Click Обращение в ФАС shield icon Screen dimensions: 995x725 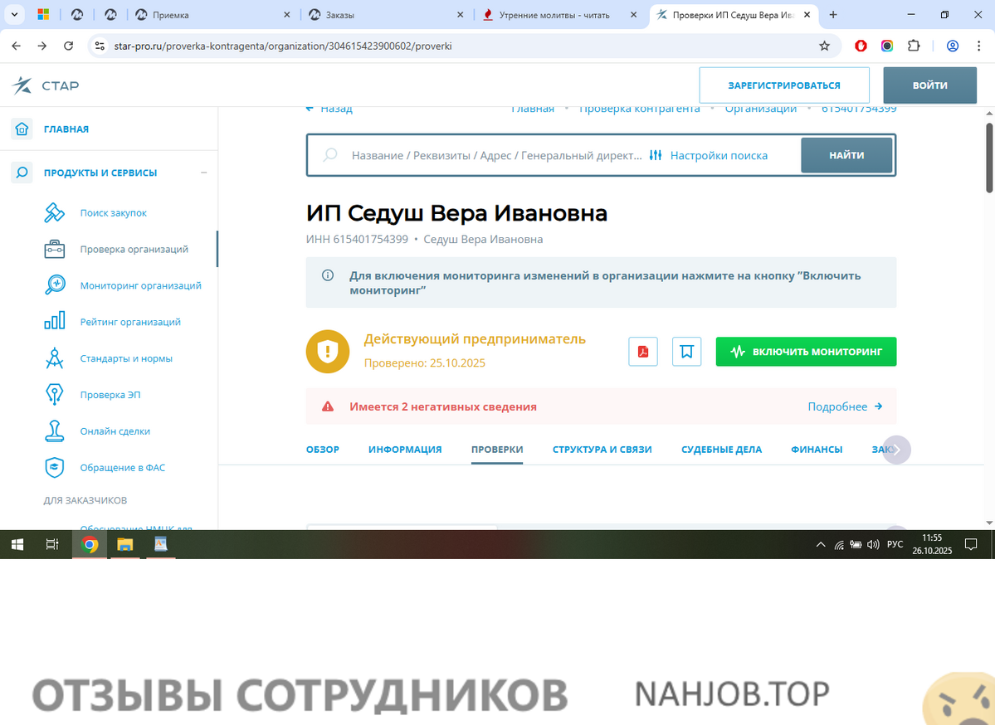[55, 468]
